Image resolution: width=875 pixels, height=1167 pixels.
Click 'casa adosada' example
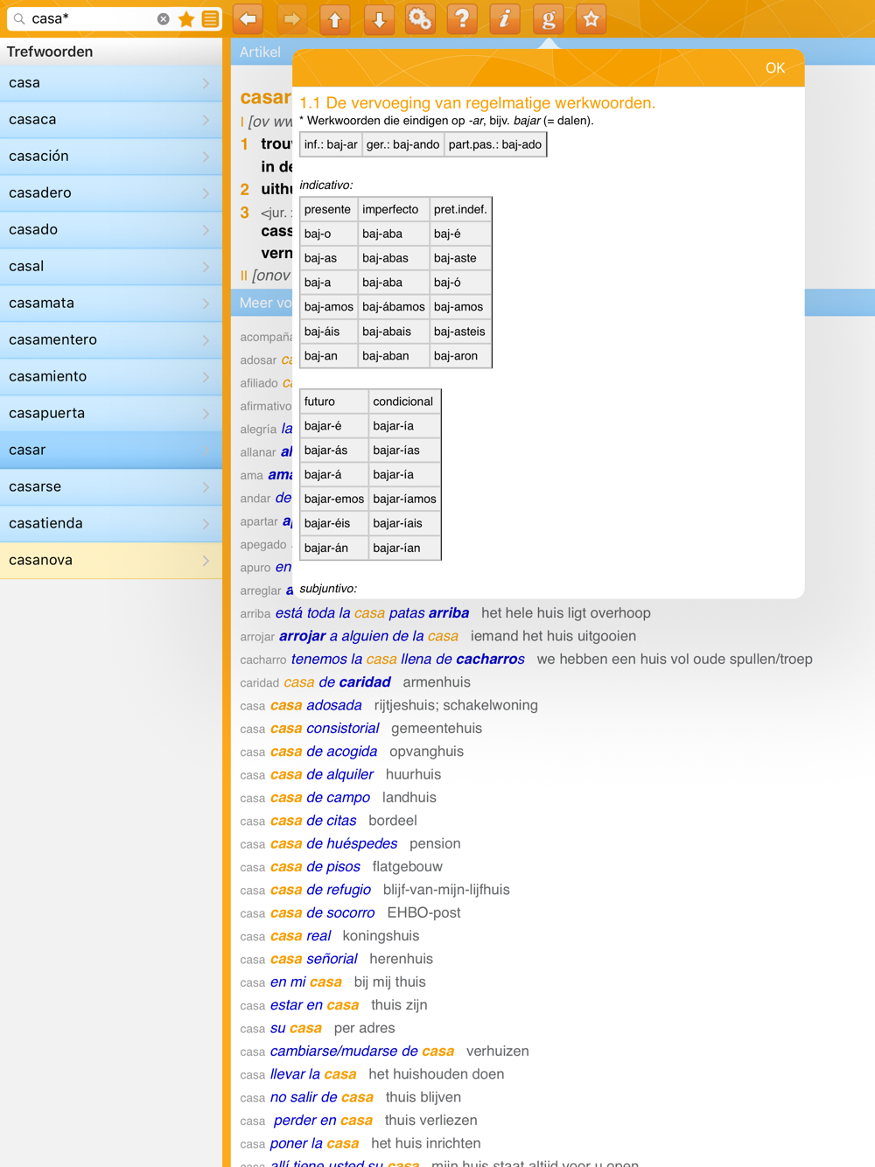click(x=316, y=705)
